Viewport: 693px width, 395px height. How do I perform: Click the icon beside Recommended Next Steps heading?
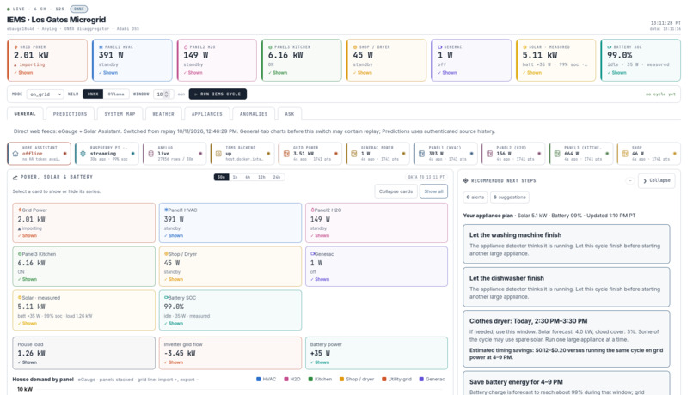click(465, 180)
